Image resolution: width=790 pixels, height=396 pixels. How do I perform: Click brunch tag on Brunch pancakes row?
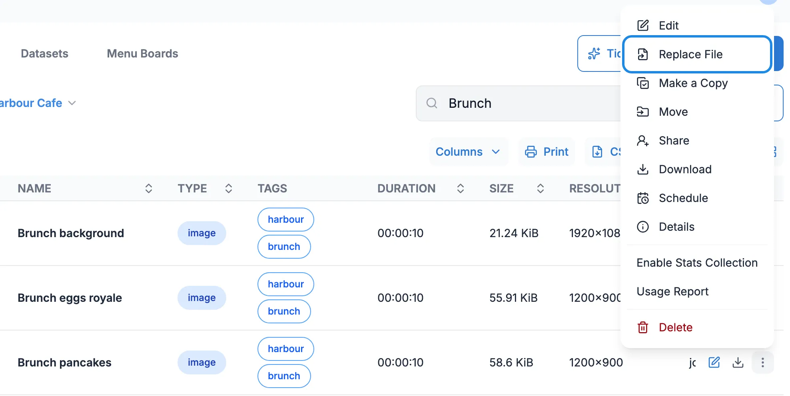(284, 376)
